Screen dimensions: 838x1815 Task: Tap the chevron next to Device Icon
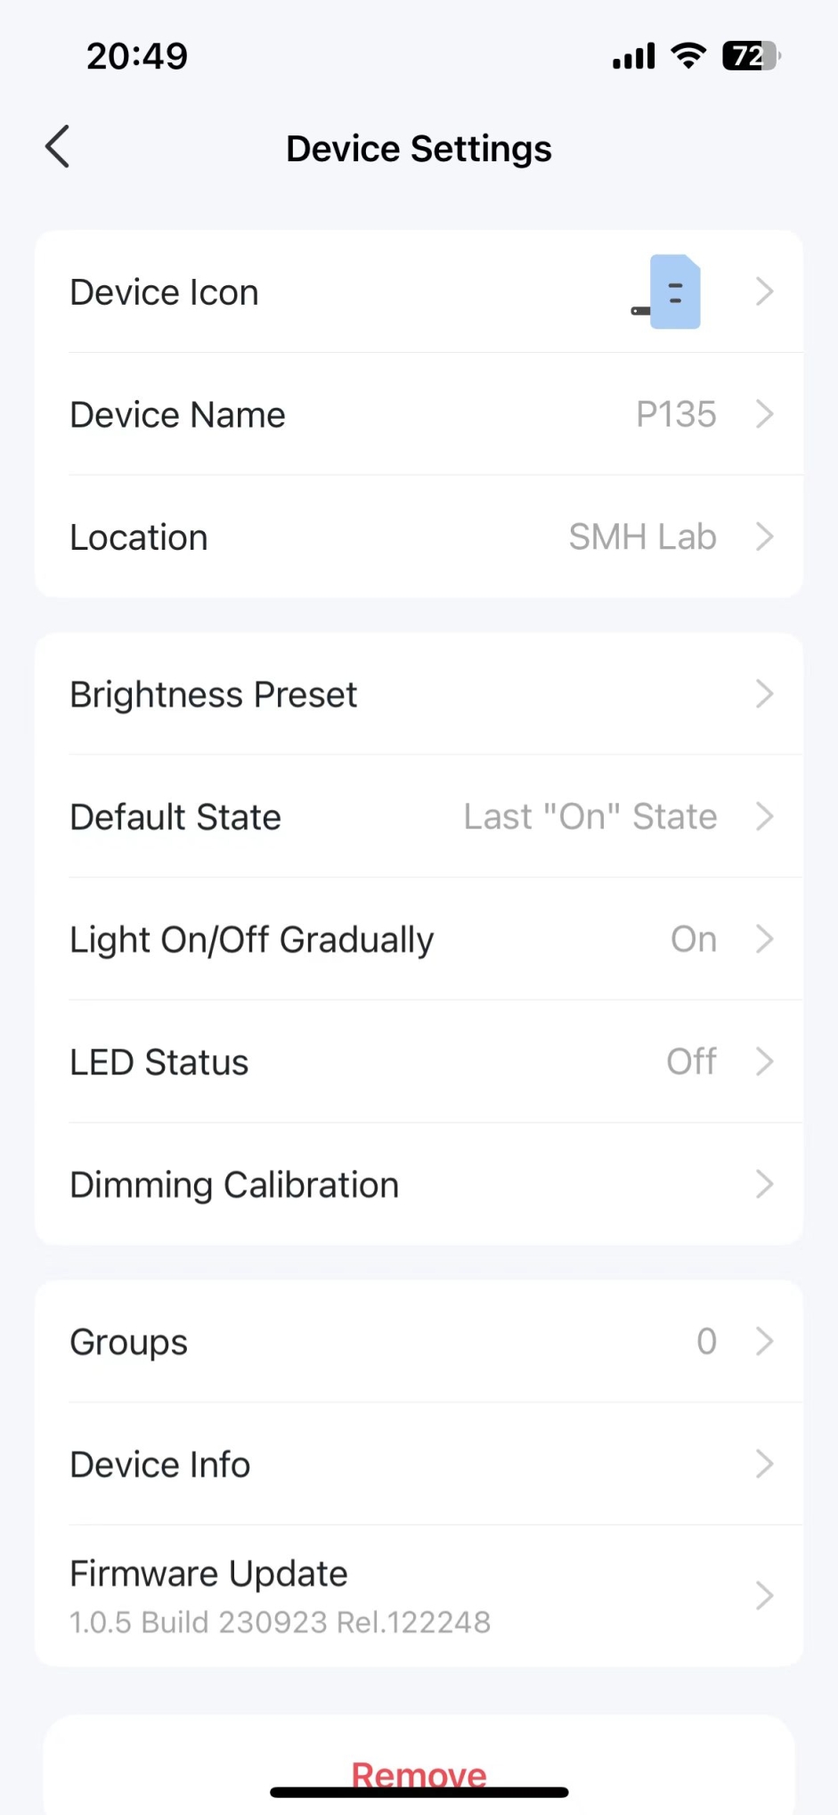[x=764, y=291]
